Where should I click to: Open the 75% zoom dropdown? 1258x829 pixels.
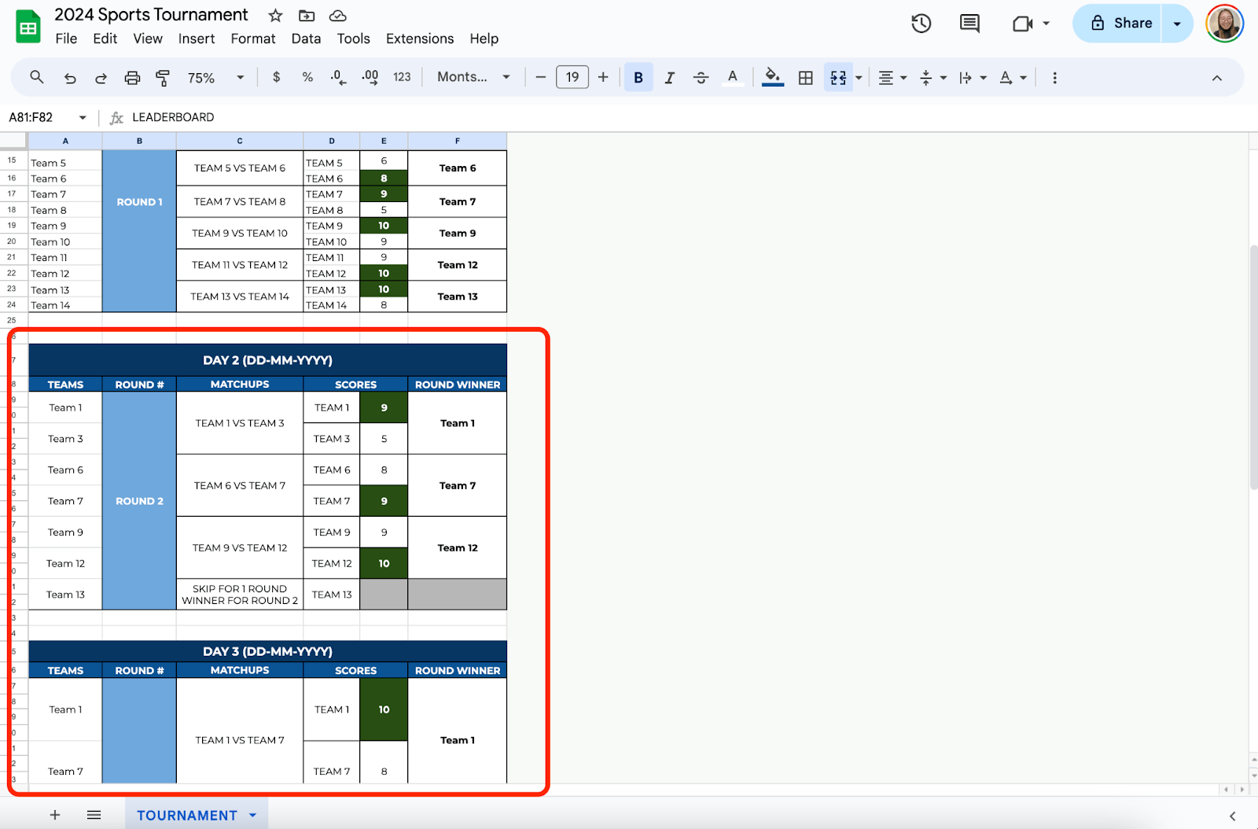(215, 78)
